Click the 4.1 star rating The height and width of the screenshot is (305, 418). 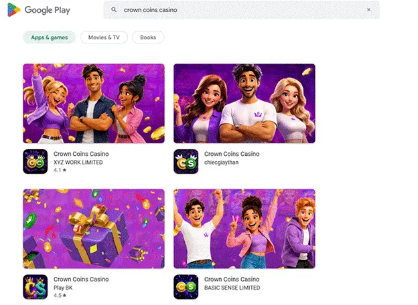[60, 170]
